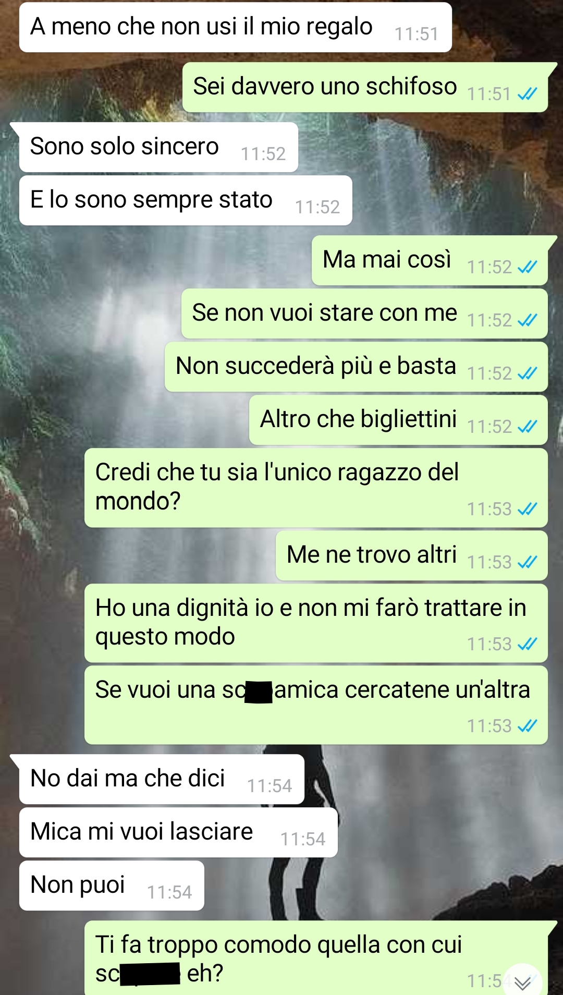Tap the 'Non puoi' message bubble
Image resolution: width=563 pixels, height=995 pixels.
[x=112, y=885]
